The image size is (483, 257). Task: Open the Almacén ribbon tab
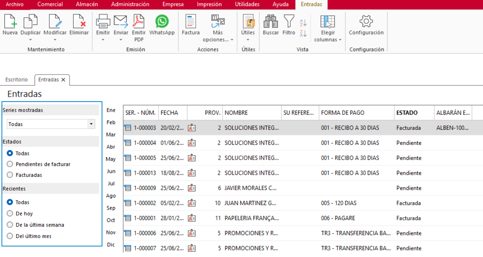tap(87, 5)
